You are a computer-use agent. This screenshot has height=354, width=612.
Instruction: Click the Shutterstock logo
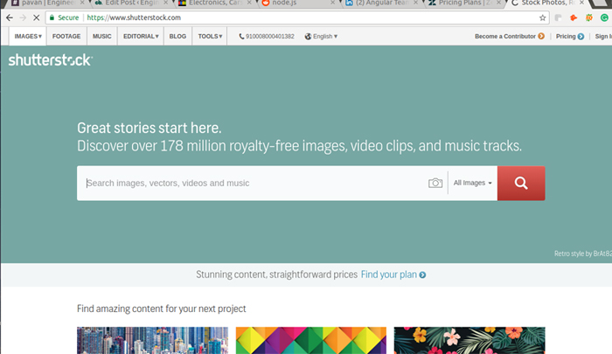pos(51,60)
